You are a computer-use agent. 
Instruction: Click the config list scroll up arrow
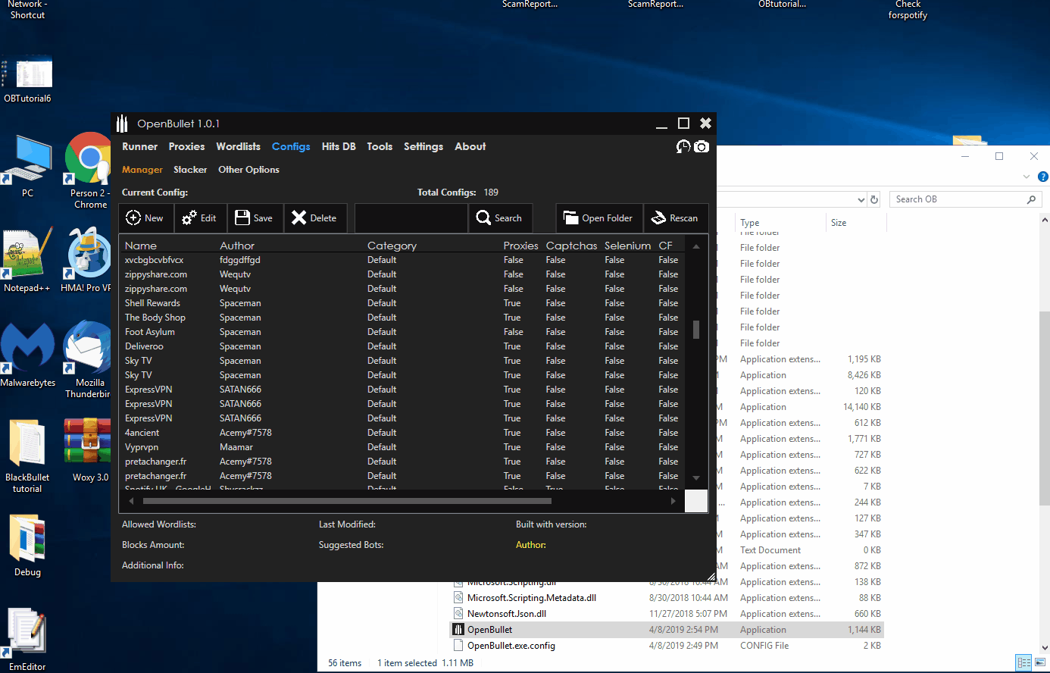click(x=695, y=246)
